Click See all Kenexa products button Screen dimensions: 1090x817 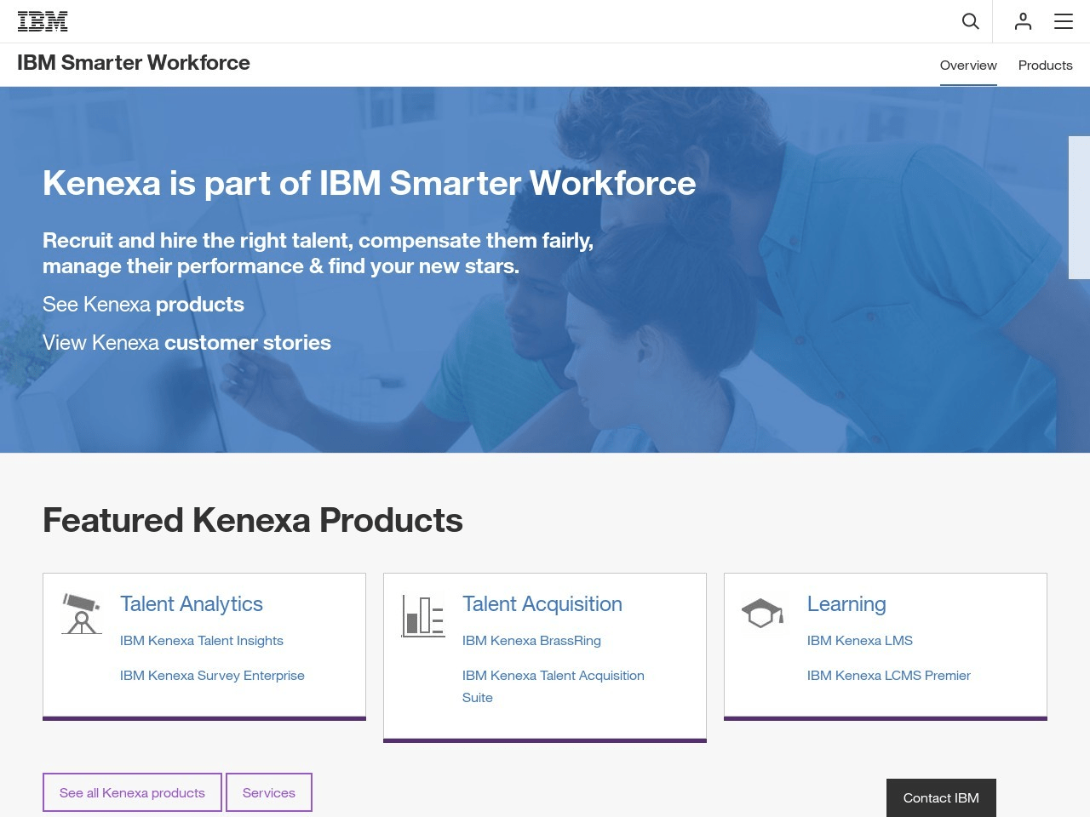[x=132, y=792]
